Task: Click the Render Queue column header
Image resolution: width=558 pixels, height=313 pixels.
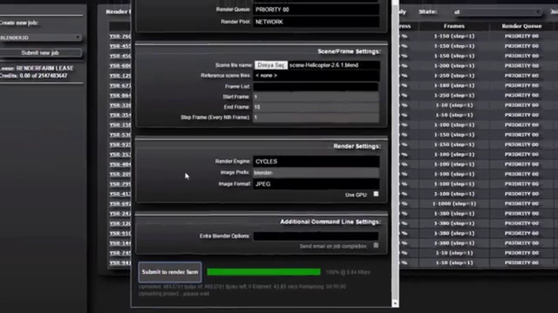Action: pyautogui.click(x=521, y=26)
